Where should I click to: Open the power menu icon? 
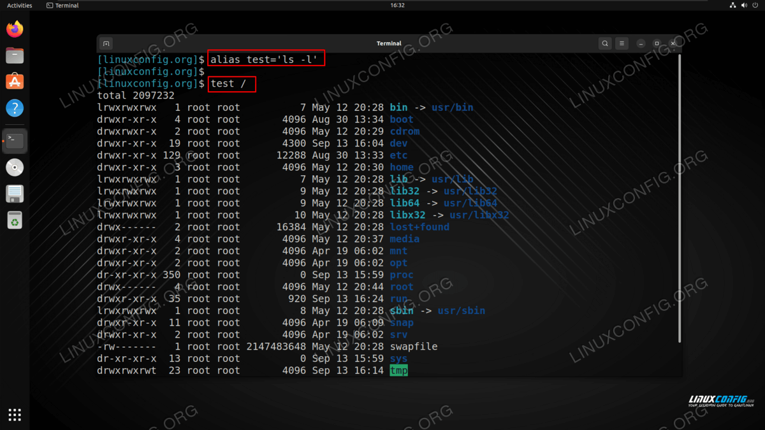[x=756, y=5]
